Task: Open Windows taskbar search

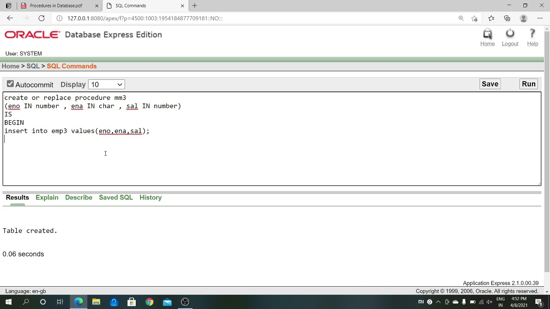Action: tap(26, 302)
